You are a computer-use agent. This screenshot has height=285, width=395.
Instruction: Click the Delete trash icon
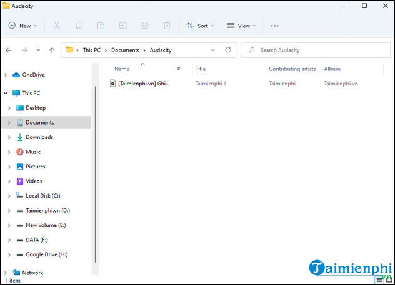[x=167, y=26]
